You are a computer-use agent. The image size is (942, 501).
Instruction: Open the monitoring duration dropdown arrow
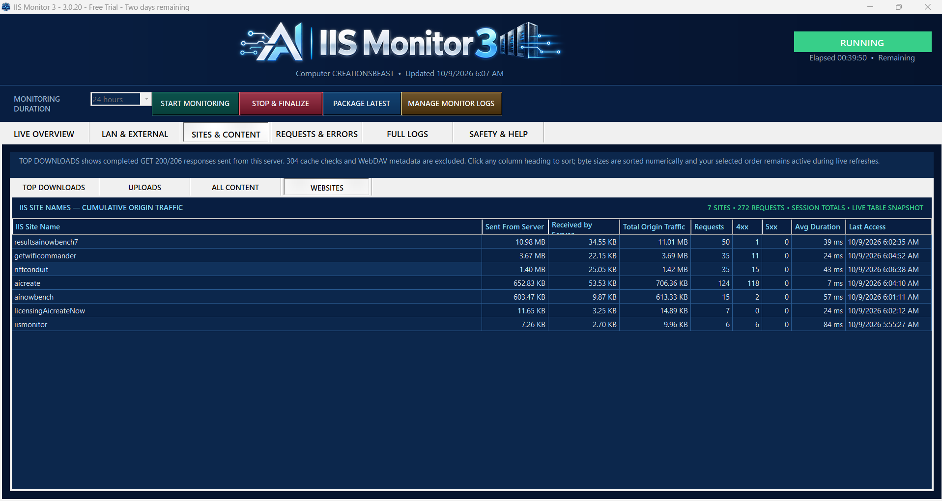146,99
